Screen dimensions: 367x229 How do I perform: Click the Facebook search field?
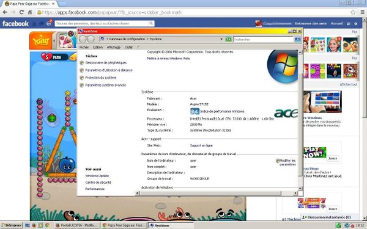tap(102, 23)
